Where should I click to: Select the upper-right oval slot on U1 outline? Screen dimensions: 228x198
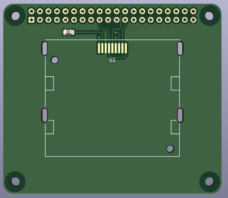click(180, 48)
